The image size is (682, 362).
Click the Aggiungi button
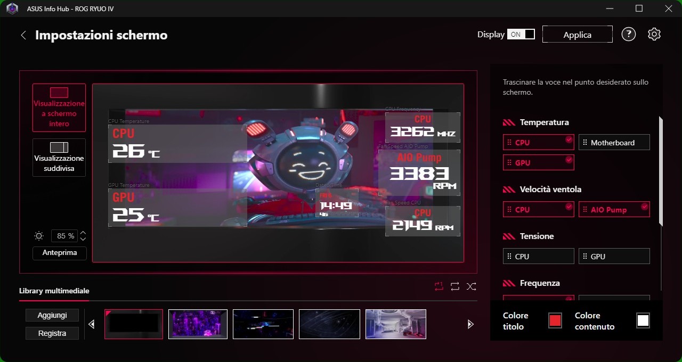(52, 315)
